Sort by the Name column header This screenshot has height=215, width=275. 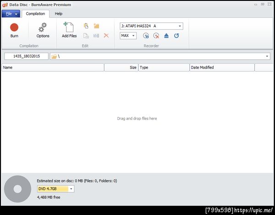pos(53,68)
